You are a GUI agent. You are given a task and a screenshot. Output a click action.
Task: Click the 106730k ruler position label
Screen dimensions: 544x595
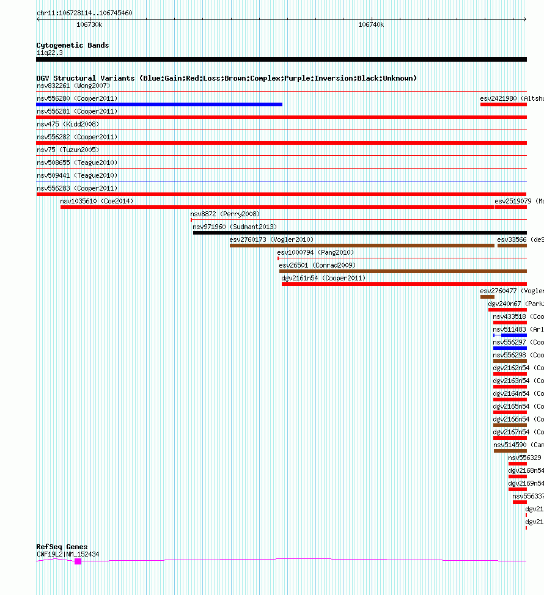click(x=89, y=24)
